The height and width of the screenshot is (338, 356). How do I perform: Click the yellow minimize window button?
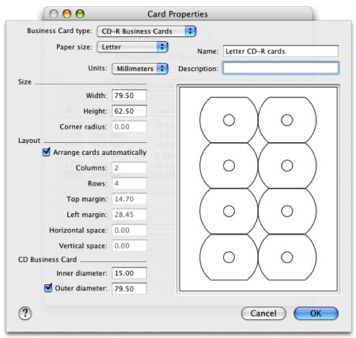(x=66, y=13)
